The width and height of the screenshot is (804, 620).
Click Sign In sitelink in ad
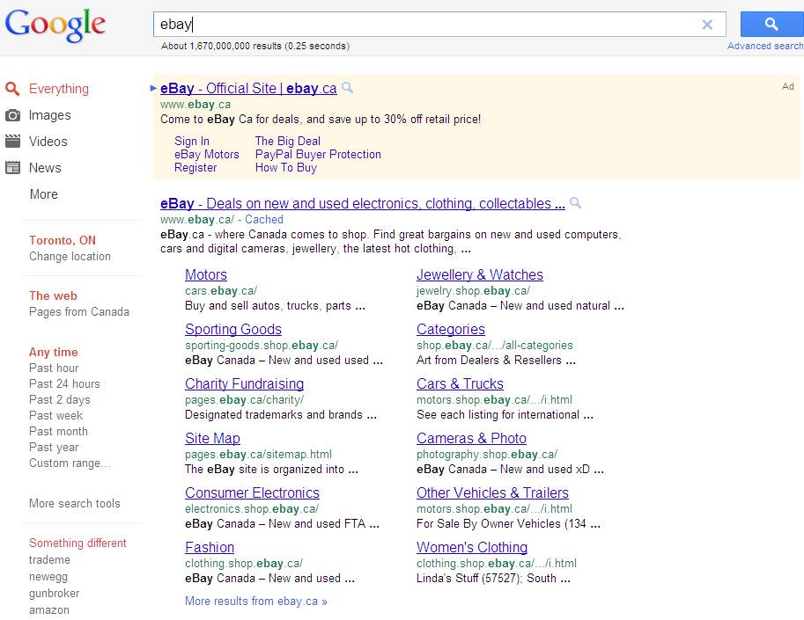[x=192, y=141]
